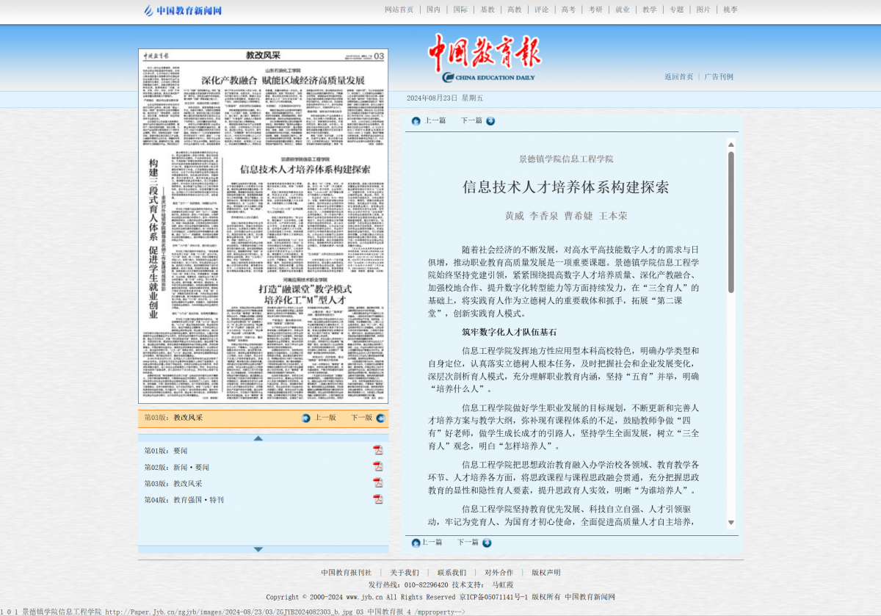Click the article's vertical scrollbar thumb
Viewport: 881px width, 616px height.
pyautogui.click(x=731, y=222)
